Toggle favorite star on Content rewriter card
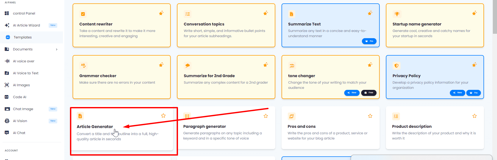This screenshot has width=497, height=160. click(x=161, y=13)
